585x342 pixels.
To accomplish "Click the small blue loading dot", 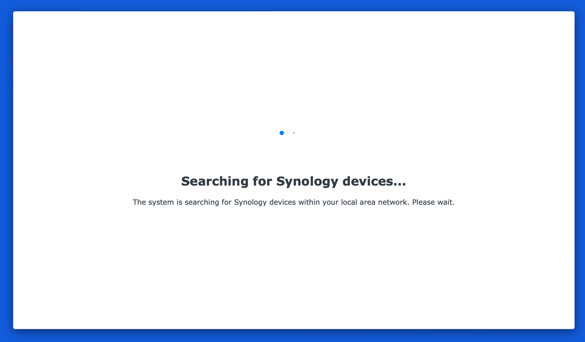I will (x=294, y=133).
